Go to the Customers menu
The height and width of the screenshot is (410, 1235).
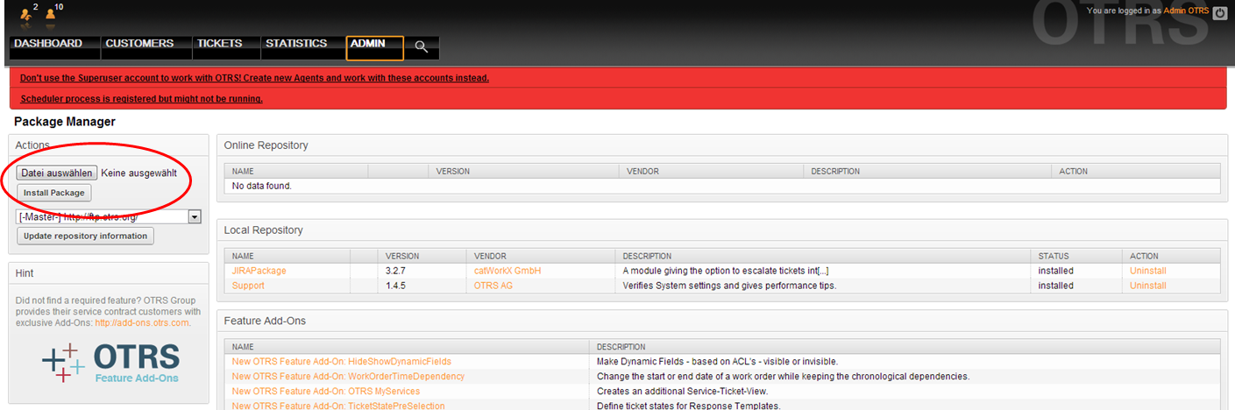pos(139,44)
